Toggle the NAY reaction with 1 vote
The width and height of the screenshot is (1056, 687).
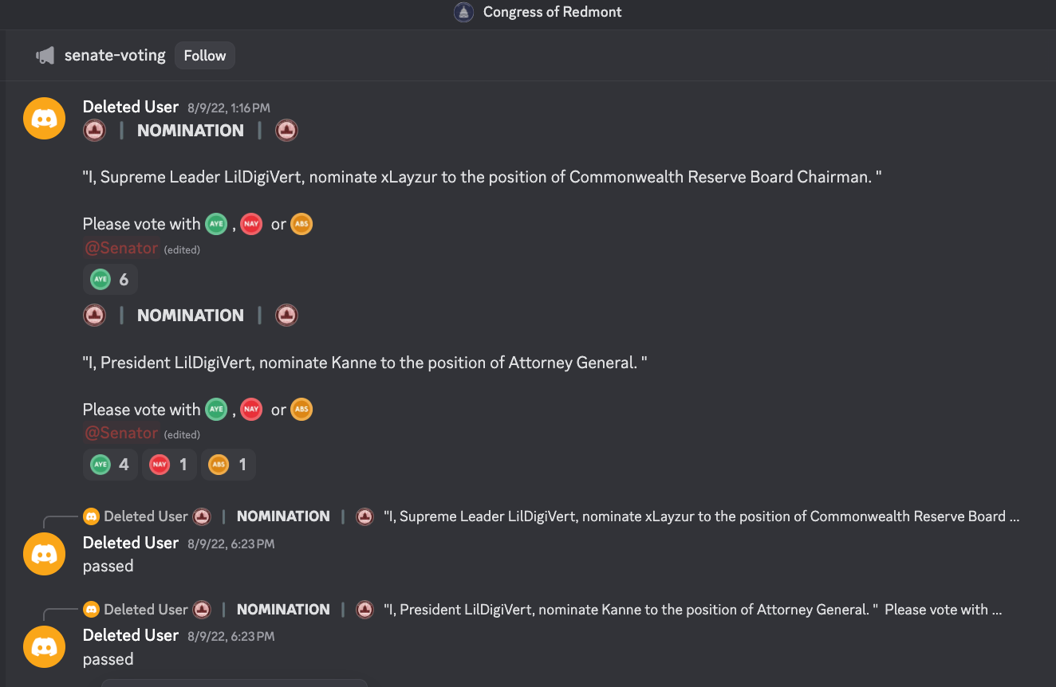coord(169,465)
